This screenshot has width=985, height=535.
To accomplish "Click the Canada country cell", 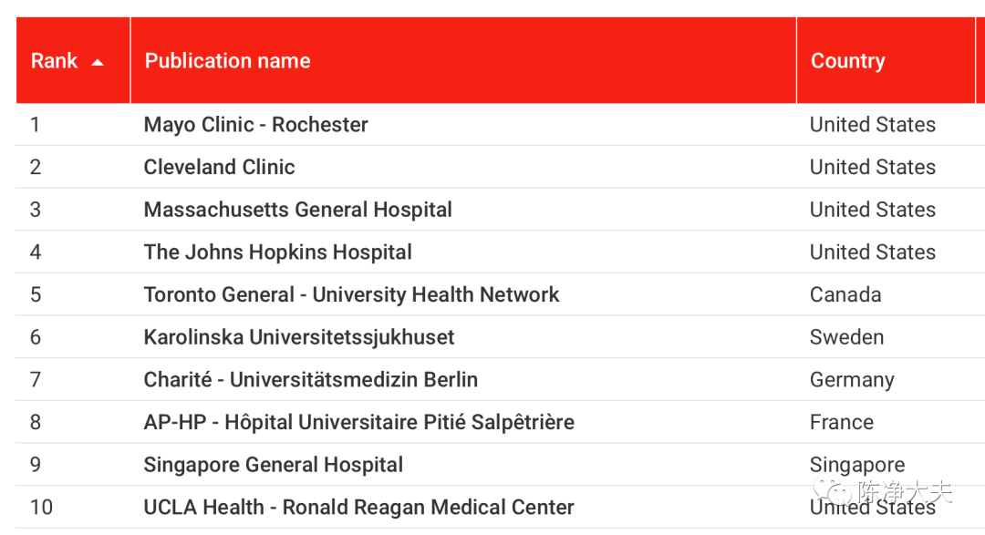I will click(x=845, y=294).
